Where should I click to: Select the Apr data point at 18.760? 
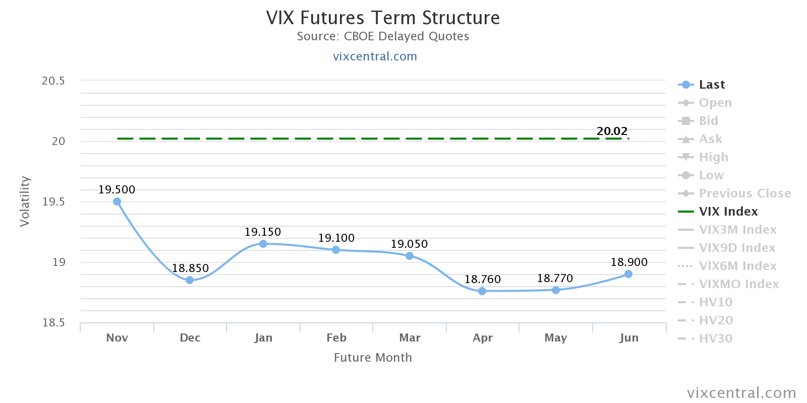(482, 291)
